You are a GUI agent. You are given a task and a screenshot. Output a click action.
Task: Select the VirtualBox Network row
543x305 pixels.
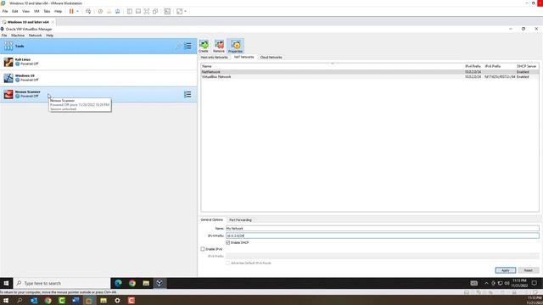click(370, 77)
